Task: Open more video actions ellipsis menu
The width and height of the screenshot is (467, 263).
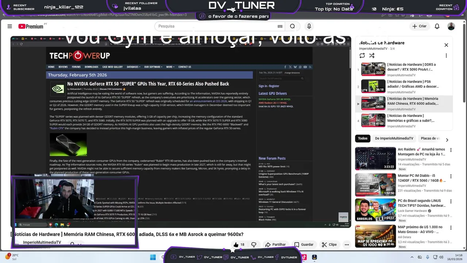Action: point(347,245)
